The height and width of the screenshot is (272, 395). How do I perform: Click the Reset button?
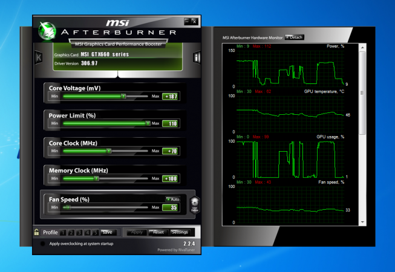click(x=158, y=232)
